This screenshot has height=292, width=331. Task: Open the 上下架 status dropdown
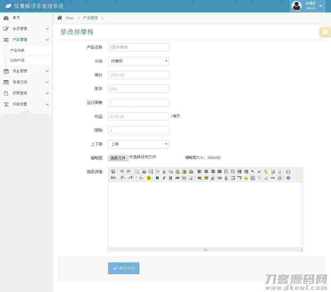[138, 144]
